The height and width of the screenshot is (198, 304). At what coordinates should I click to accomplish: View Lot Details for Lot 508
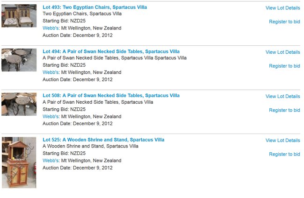(282, 96)
